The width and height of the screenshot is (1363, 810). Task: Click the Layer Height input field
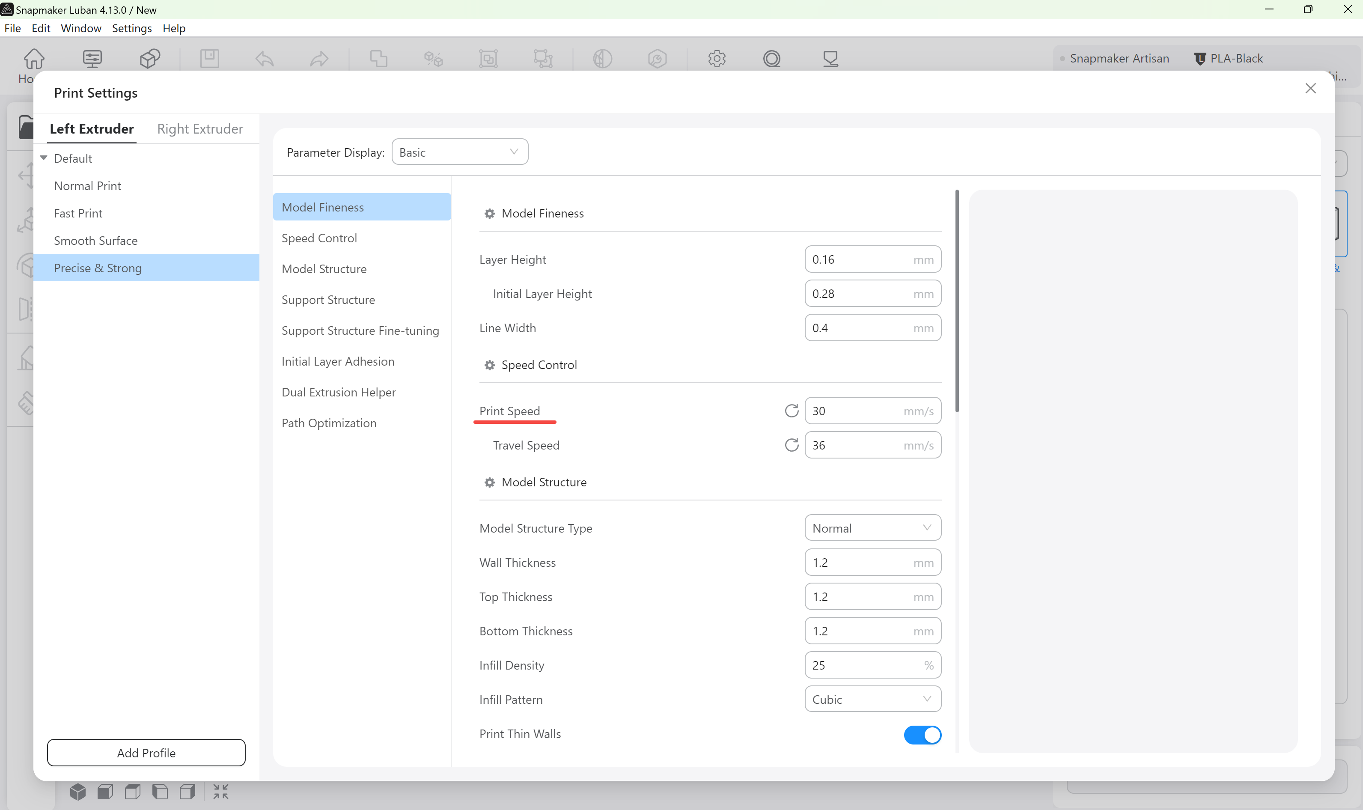click(x=872, y=259)
